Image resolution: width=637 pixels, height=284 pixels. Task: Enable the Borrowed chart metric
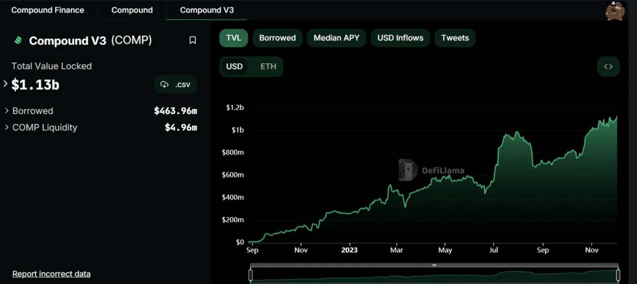tap(277, 38)
